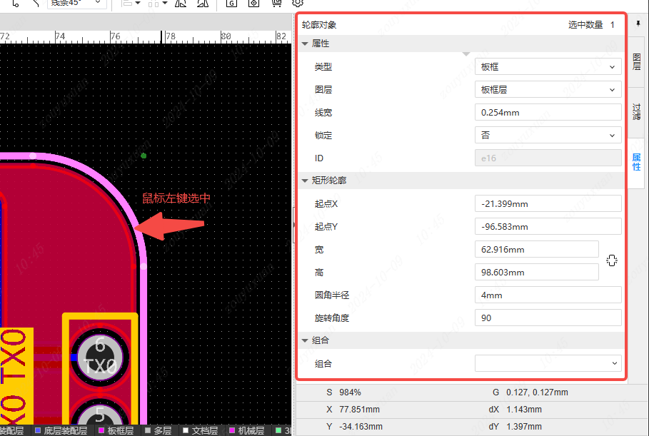
Task: Click the blue 底层装配层 color swatch
Action: (x=38, y=430)
